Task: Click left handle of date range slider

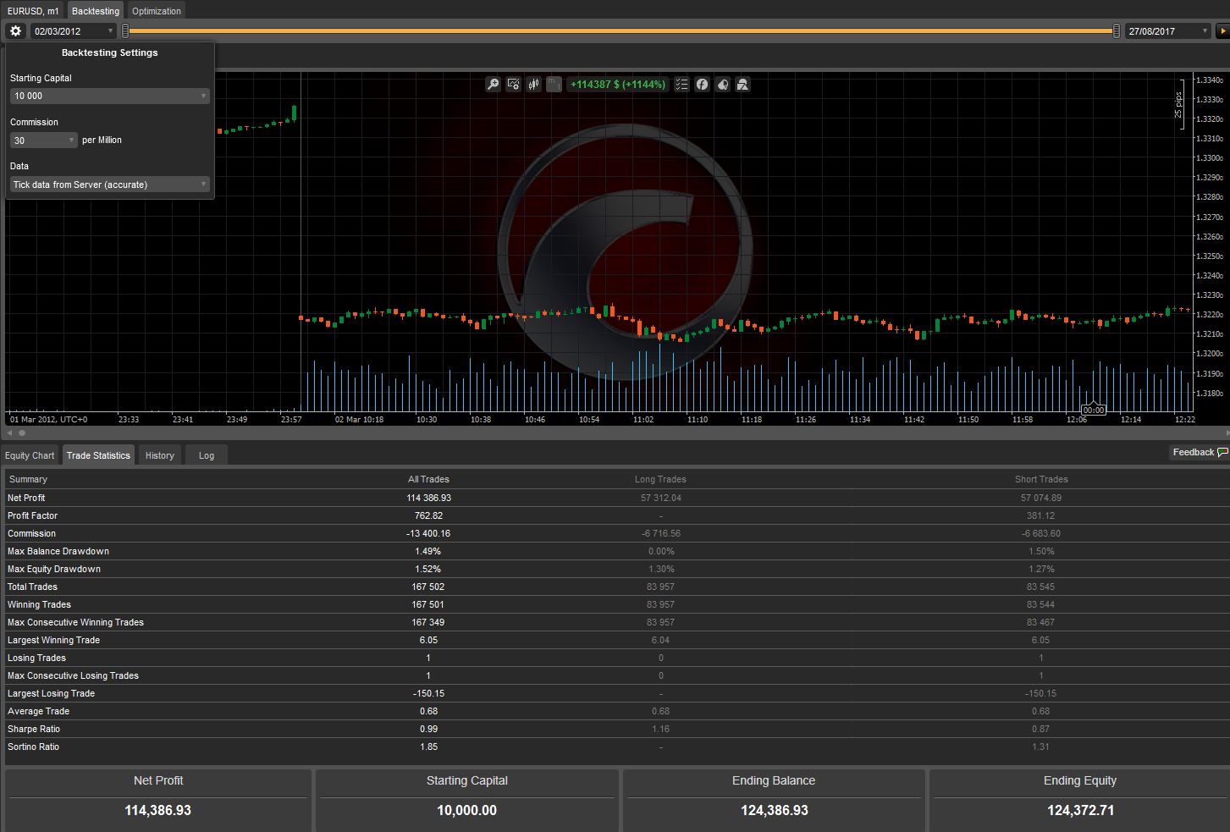Action: (125, 31)
